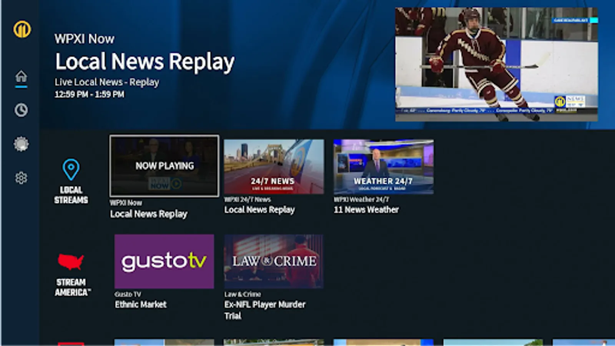
Task: Open the Now Playing WPXI Now thumbnail
Action: pos(165,166)
